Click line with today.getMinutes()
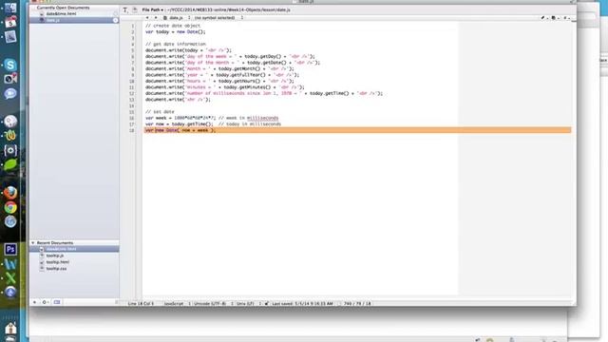Screen dimensions: 608x342 pyautogui.click(x=225, y=87)
